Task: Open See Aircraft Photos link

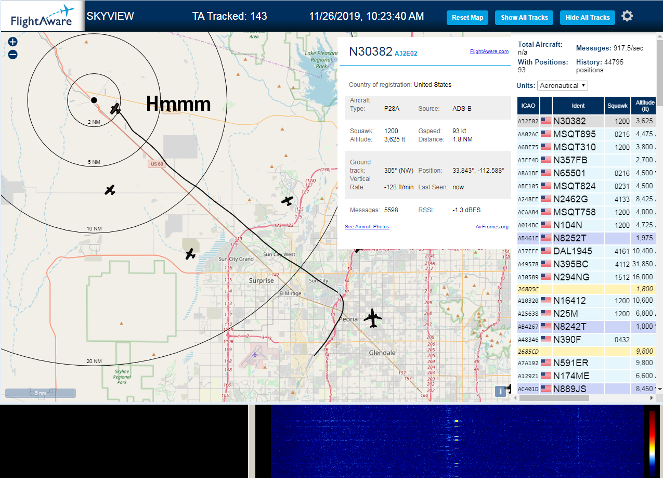Action: pyautogui.click(x=367, y=227)
